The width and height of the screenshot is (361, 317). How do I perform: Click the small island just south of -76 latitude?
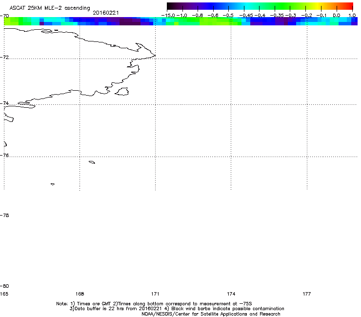(92, 162)
